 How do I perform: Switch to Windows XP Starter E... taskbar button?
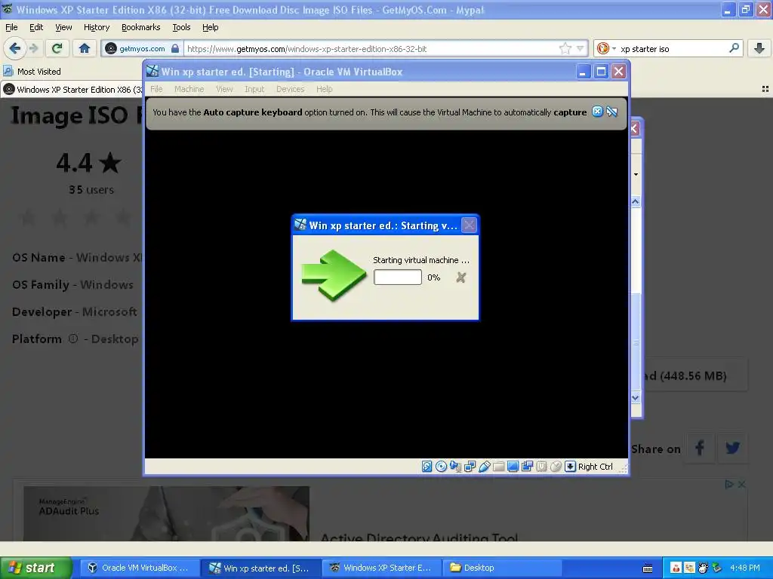381,568
